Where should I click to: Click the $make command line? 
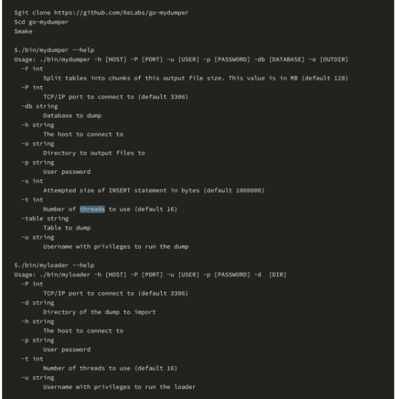point(24,31)
